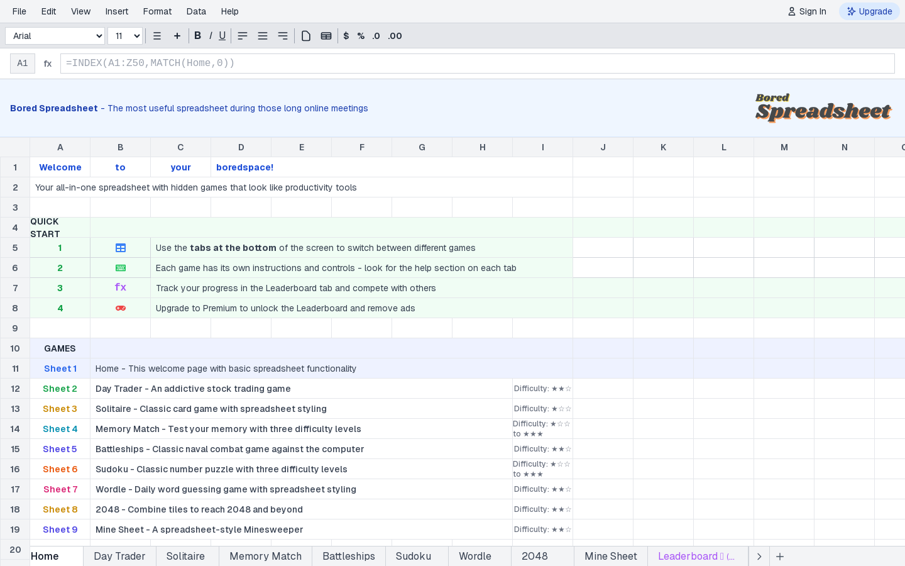Click the Sheet 9 link
The image size is (905, 566).
point(60,530)
